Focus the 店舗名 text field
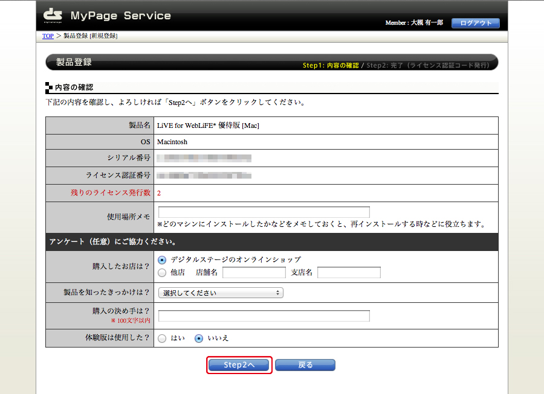 pos(254,273)
